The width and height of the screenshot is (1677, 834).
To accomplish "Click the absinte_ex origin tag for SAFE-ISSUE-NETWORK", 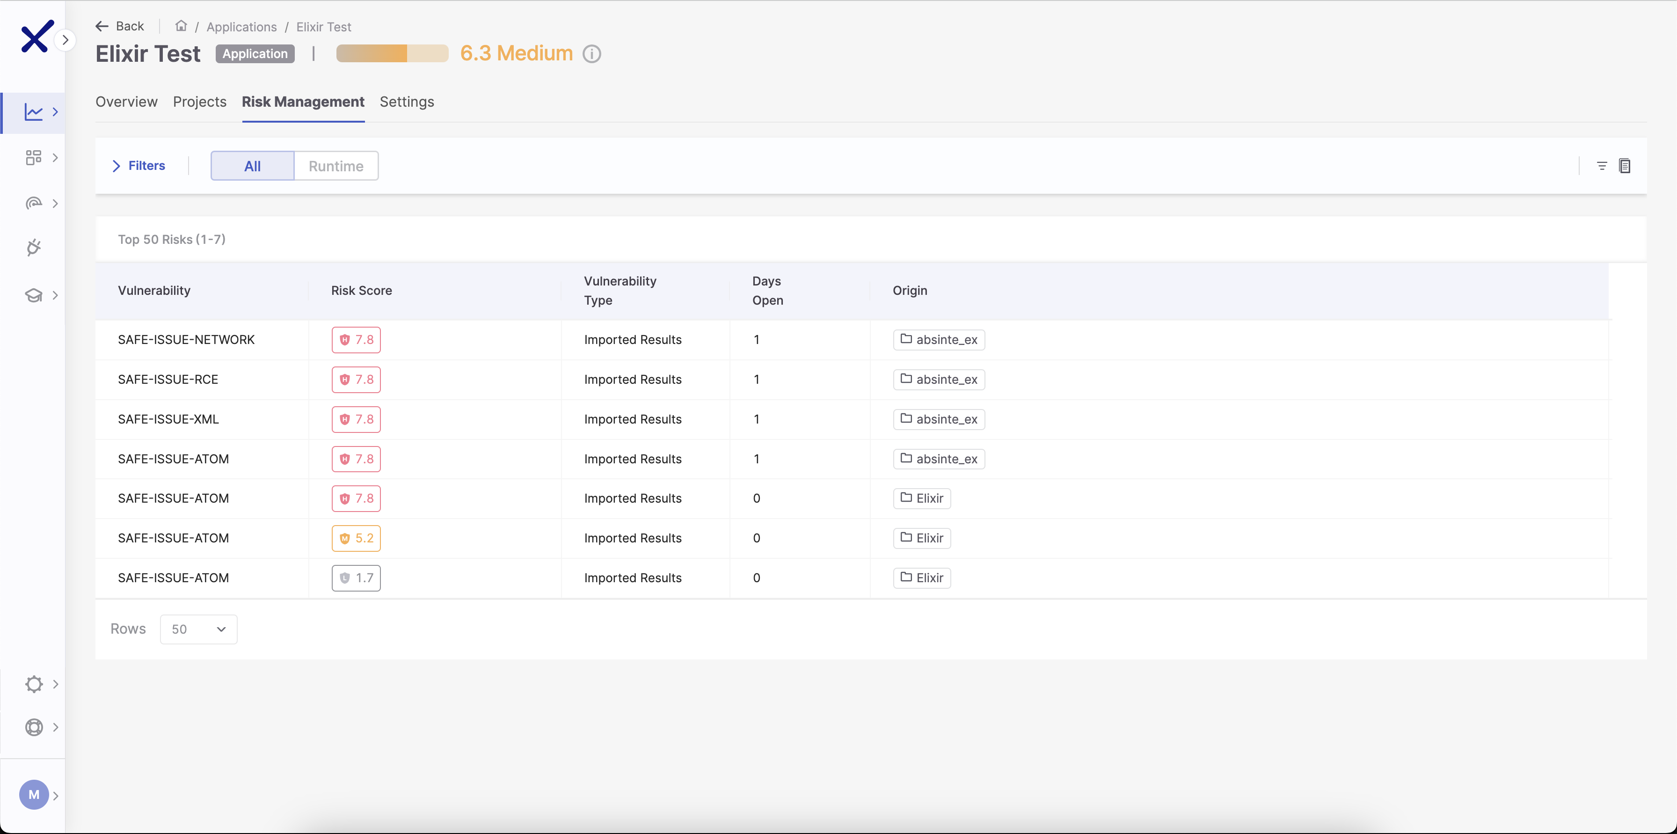I will pos(939,340).
